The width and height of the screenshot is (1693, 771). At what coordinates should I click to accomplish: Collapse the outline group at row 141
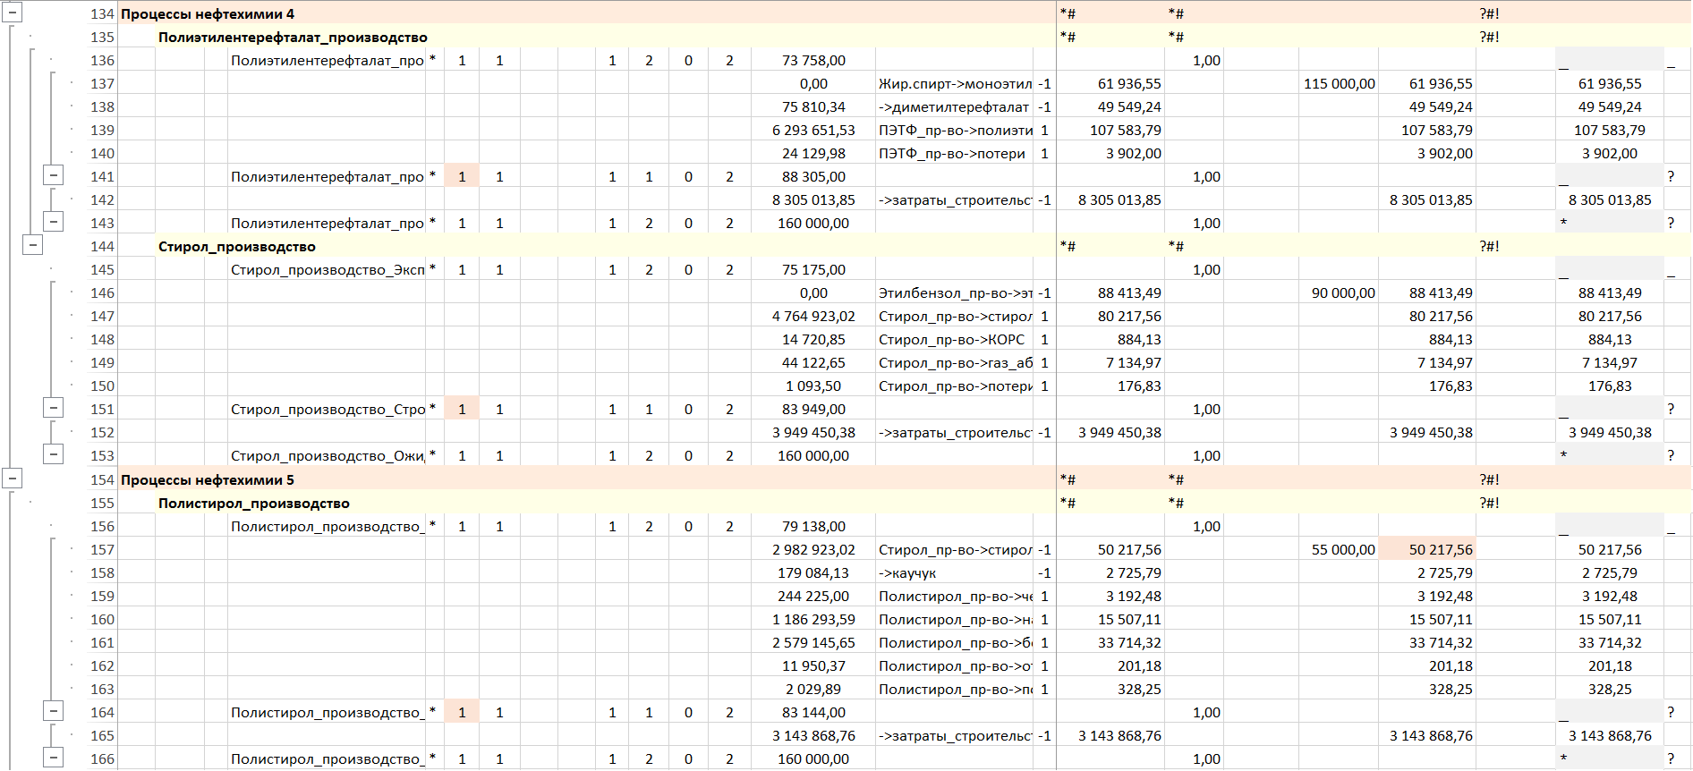pos(54,175)
